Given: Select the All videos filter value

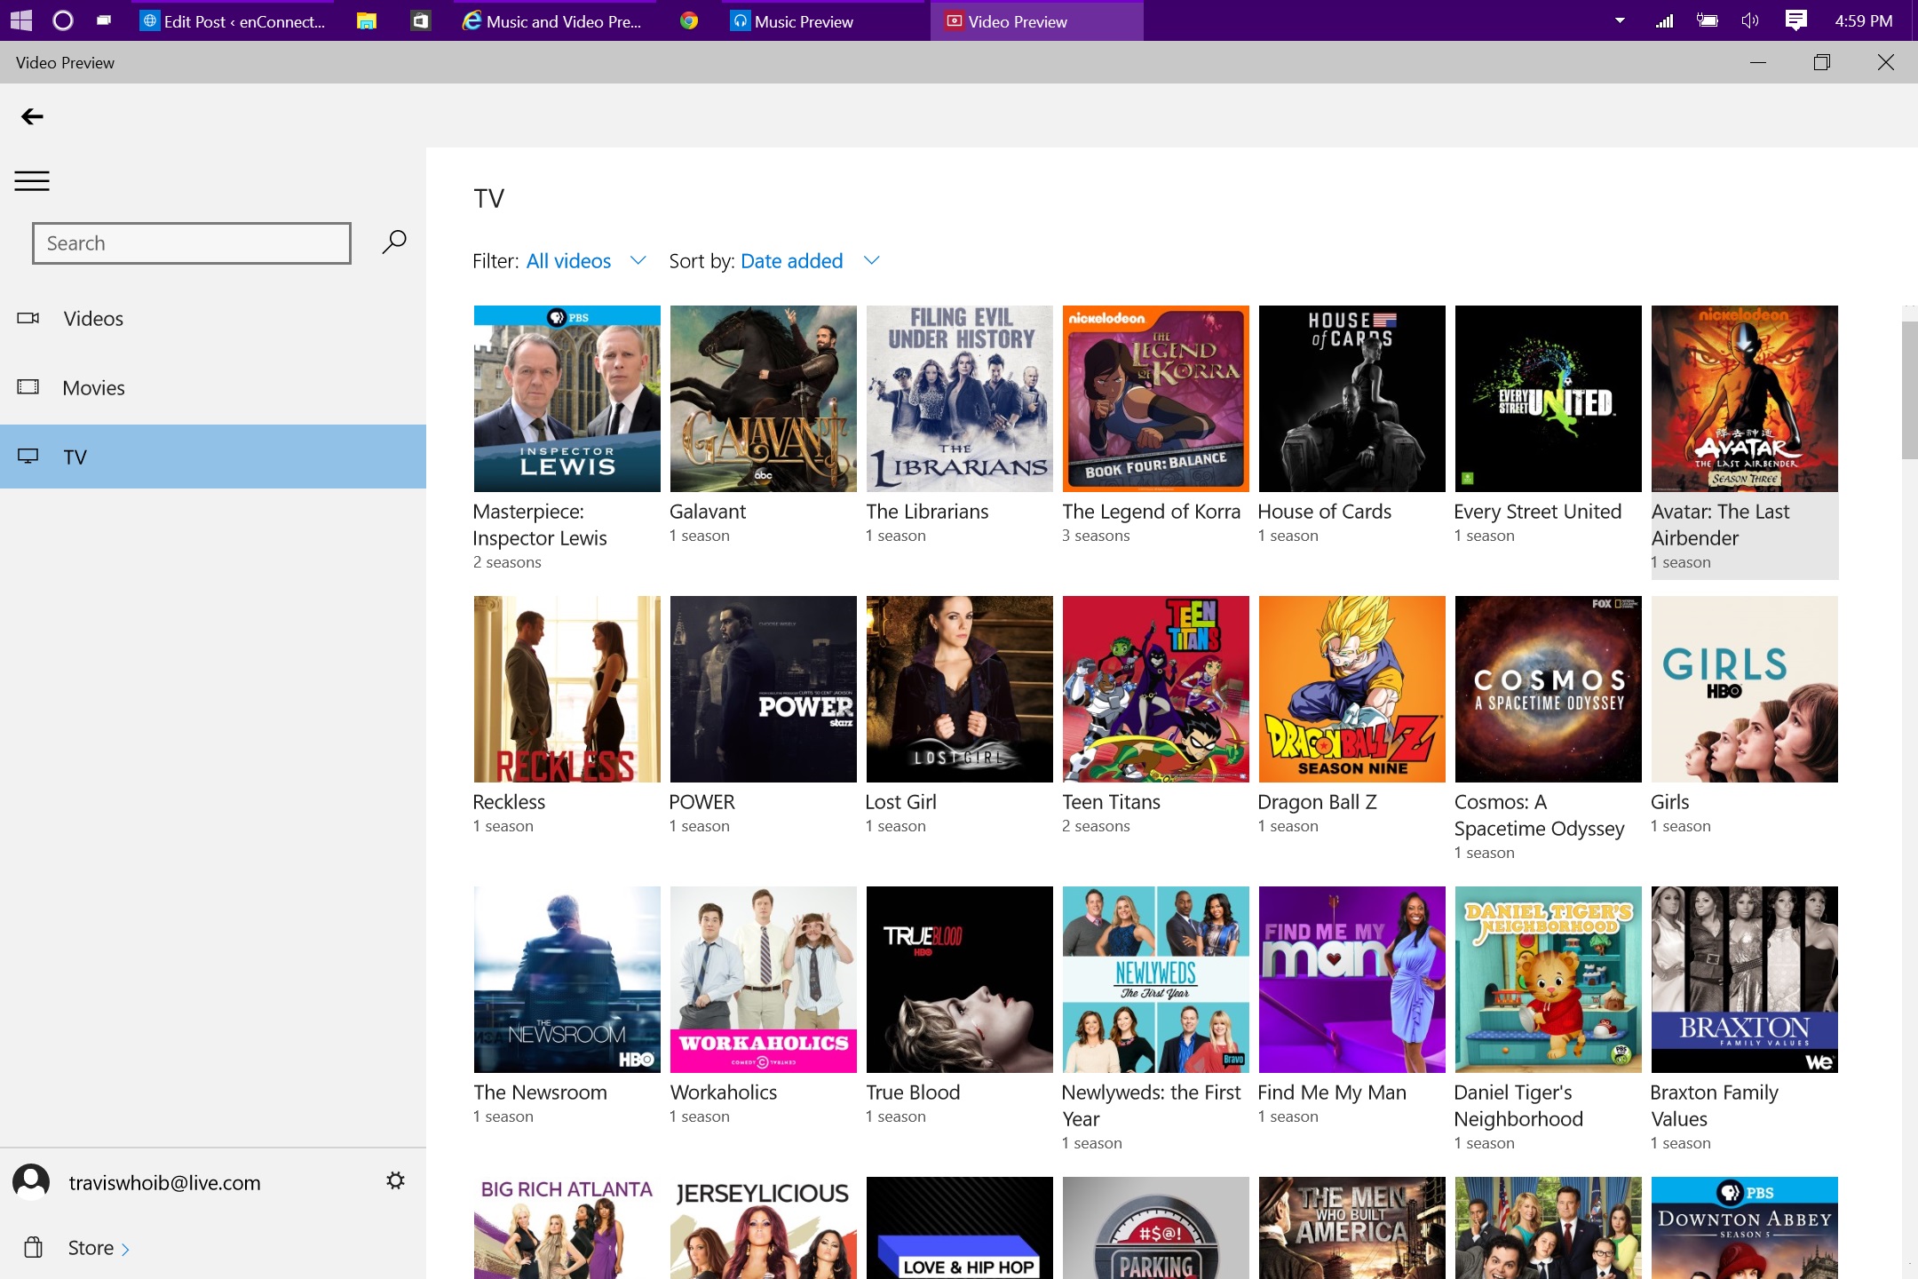Looking at the screenshot, I should (x=568, y=261).
